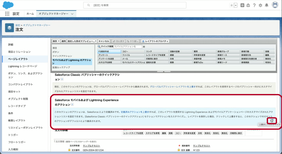Open 詳細 in the left sidebar
The height and width of the screenshot is (154, 282).
10,44
